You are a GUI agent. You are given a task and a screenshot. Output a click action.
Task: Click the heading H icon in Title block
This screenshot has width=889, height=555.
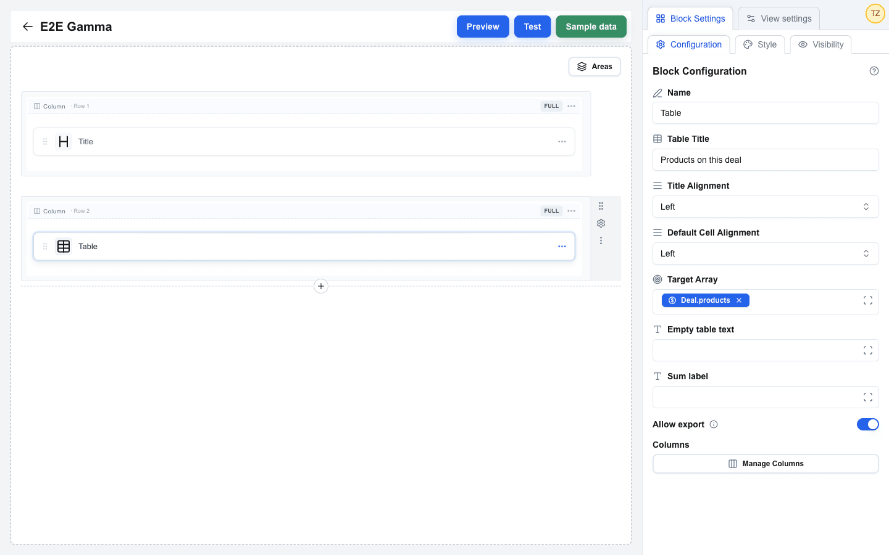click(64, 142)
